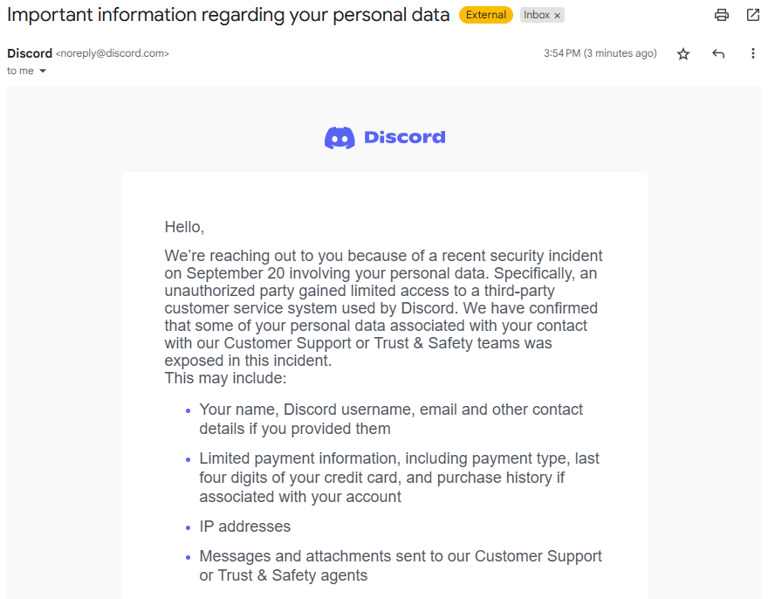Click the Discord wordmark in header
This screenshot has height=599, width=775.
pyautogui.click(x=405, y=137)
